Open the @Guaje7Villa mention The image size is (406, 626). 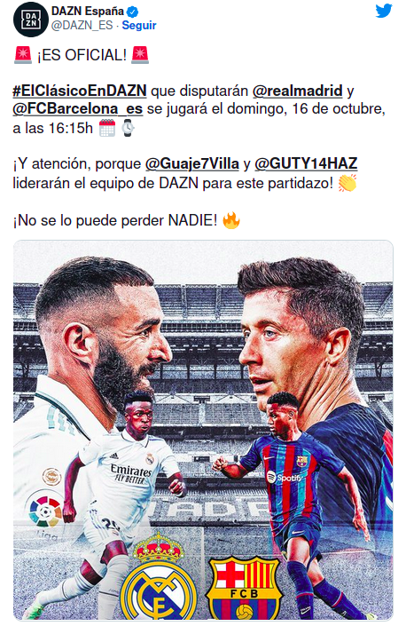coord(192,163)
